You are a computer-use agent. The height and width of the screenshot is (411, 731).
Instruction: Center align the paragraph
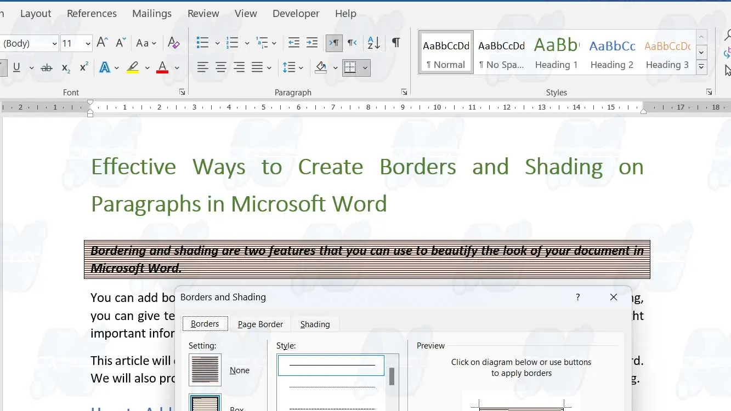tap(221, 68)
